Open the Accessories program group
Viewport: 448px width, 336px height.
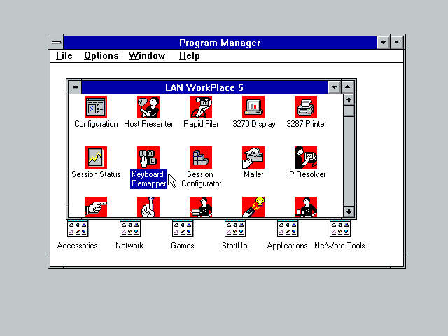[78, 229]
